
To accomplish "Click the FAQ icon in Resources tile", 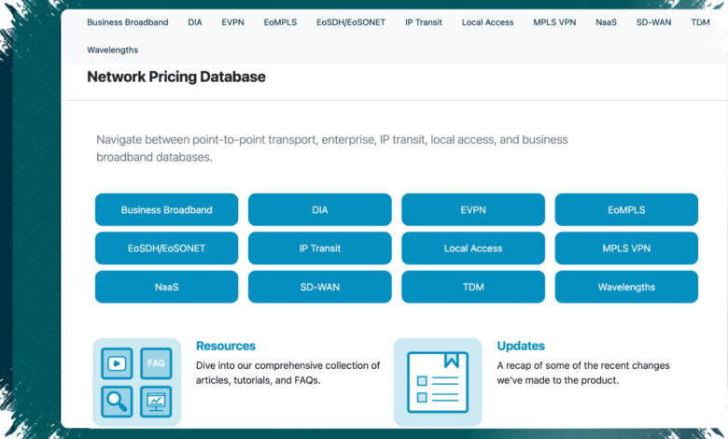I will click(156, 362).
